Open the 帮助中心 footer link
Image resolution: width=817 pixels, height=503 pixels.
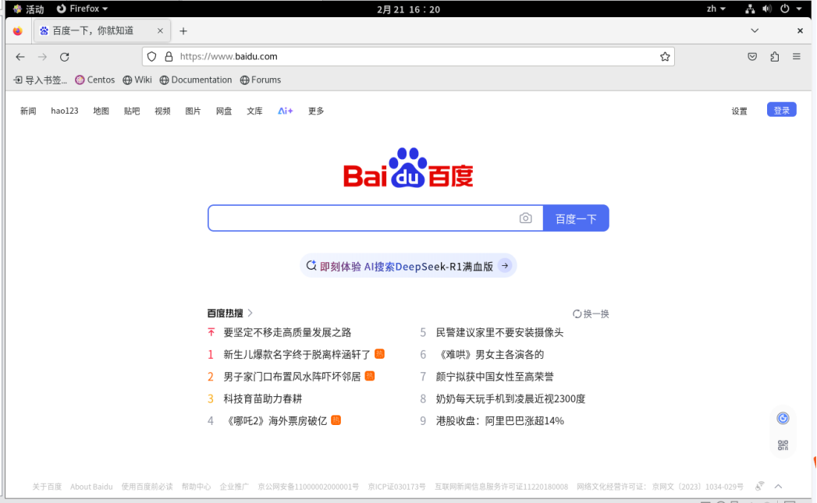196,487
